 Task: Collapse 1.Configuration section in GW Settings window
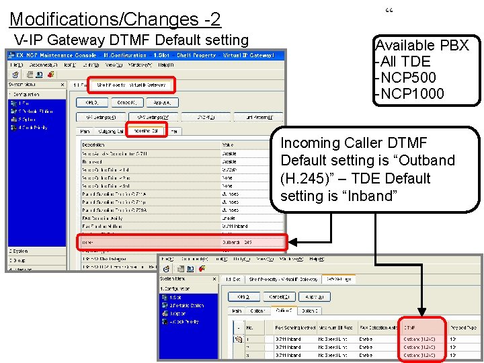click(x=189, y=289)
